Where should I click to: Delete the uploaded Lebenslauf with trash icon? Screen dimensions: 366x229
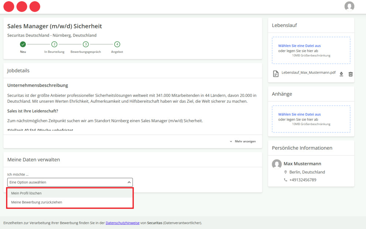350,74
